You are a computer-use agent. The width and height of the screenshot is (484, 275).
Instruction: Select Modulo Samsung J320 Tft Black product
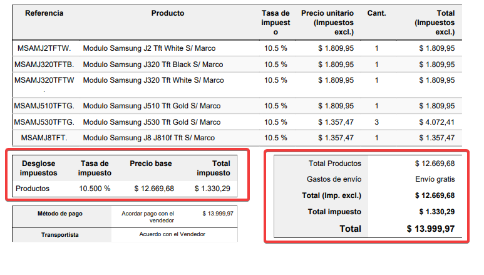pyautogui.click(x=153, y=65)
